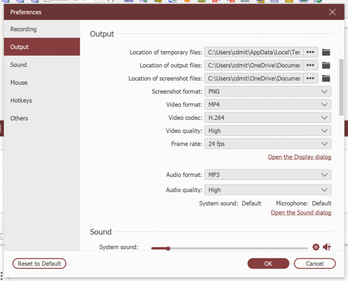Select the Mouse preferences tab

tap(19, 83)
